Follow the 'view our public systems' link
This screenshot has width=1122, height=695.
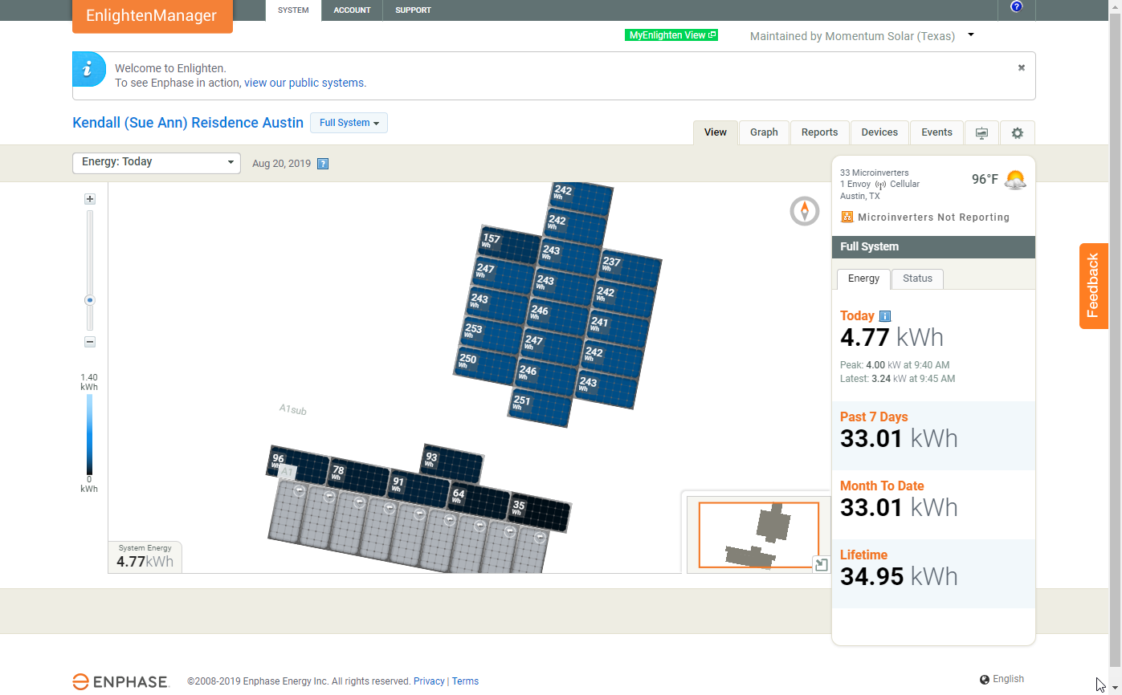coord(304,83)
